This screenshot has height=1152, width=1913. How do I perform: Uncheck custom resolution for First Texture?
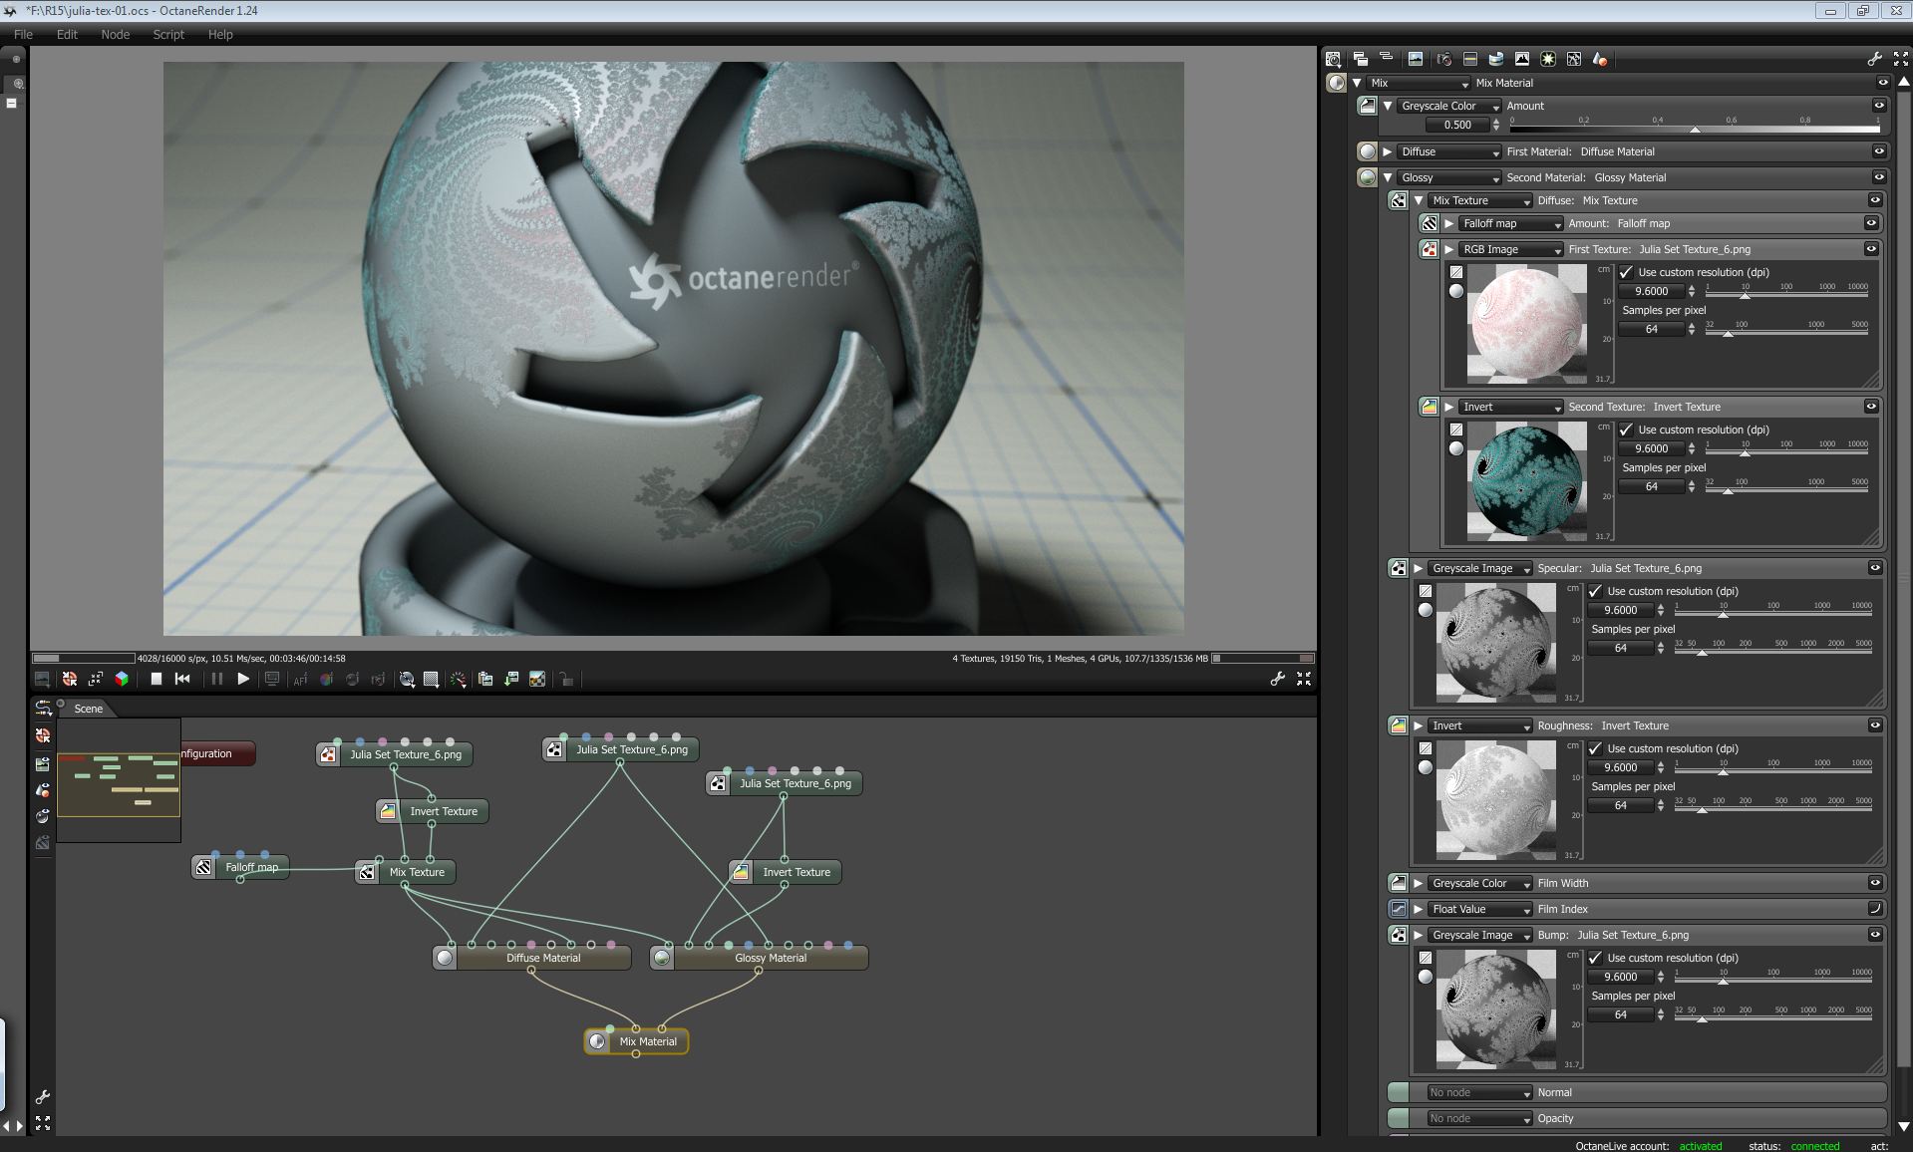[1627, 272]
